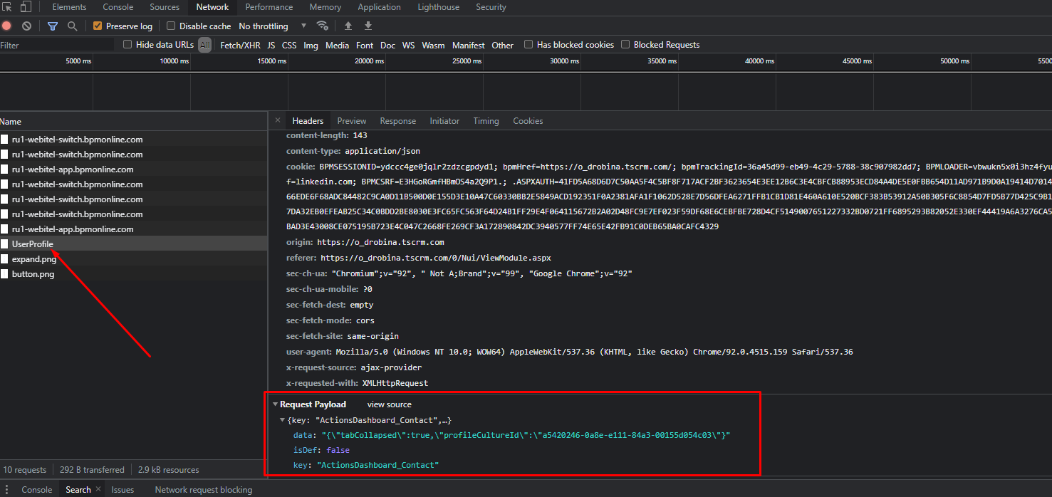1052x497 pixels.
Task: Open the Sources panel
Action: coord(165,7)
